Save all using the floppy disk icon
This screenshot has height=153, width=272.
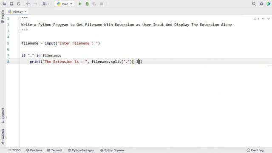11,4
